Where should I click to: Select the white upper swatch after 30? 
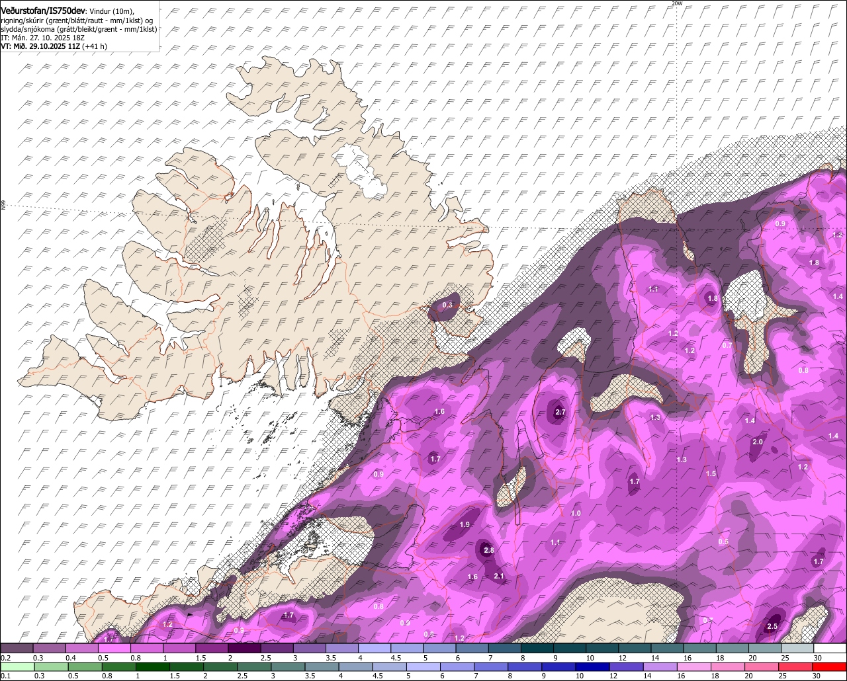[830, 648]
